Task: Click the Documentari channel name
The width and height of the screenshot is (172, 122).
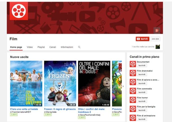Action: 143,62
